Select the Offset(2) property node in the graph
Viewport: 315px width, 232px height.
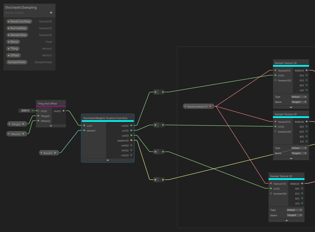tap(17, 134)
